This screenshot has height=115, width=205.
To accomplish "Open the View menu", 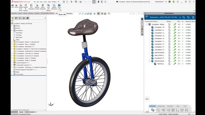I will (41, 2).
